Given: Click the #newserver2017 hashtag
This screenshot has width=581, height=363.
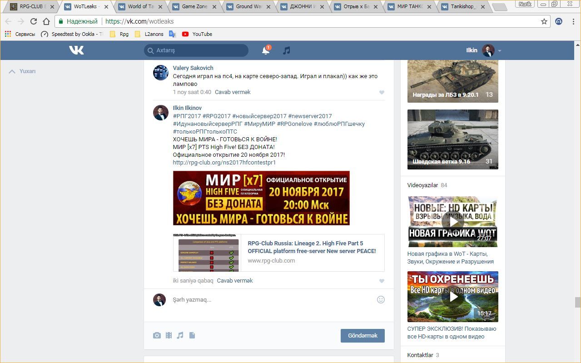Looking at the screenshot, I should [310, 116].
